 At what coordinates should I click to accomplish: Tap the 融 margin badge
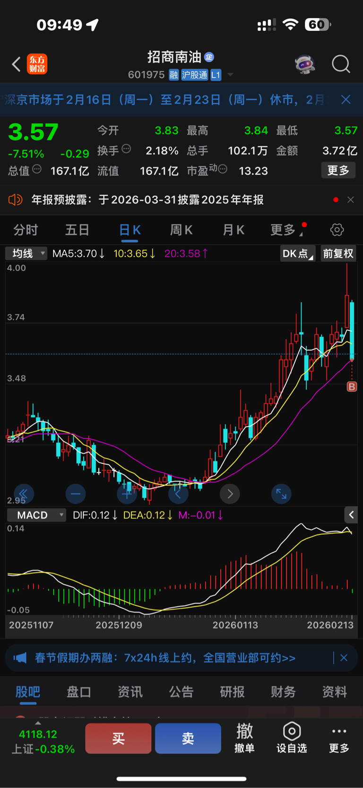174,75
